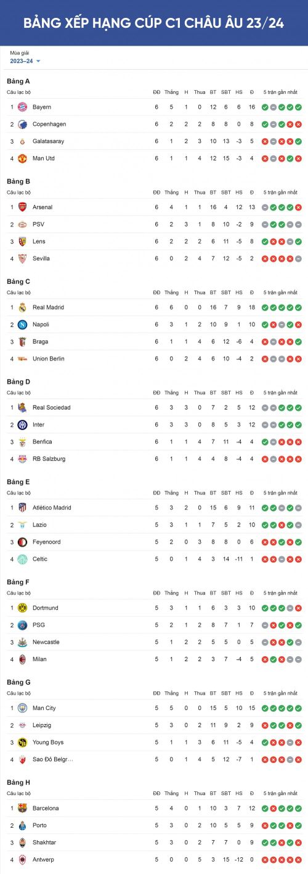
Task: Open the Copenhagen team link
Action: (49, 124)
